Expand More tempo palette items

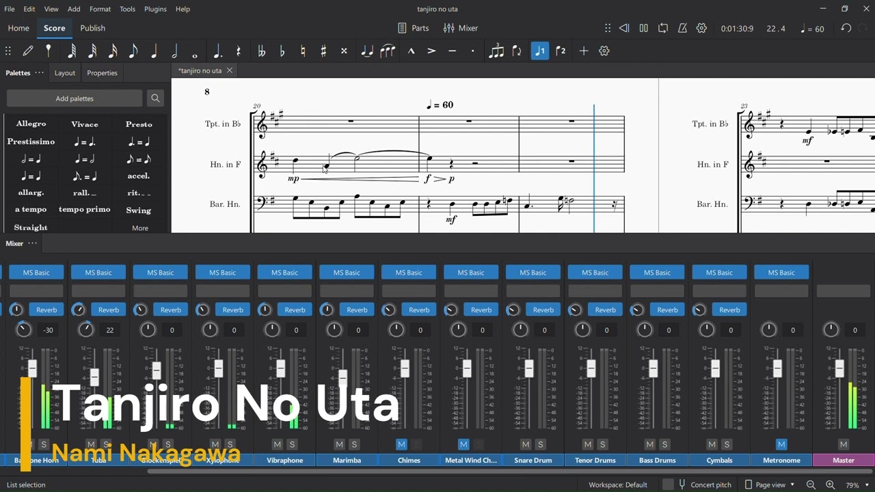pos(139,228)
